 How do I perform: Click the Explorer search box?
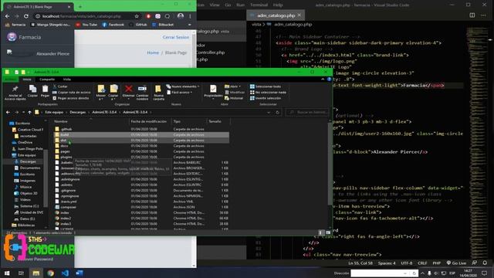point(307,112)
